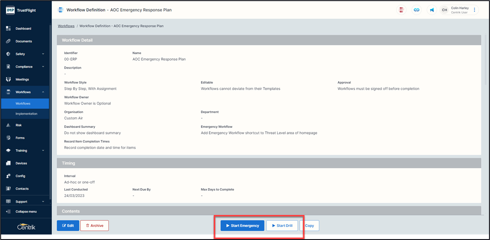Click the Documents paperclip icon in sidebar
The height and width of the screenshot is (240, 490).
[x=8, y=41]
